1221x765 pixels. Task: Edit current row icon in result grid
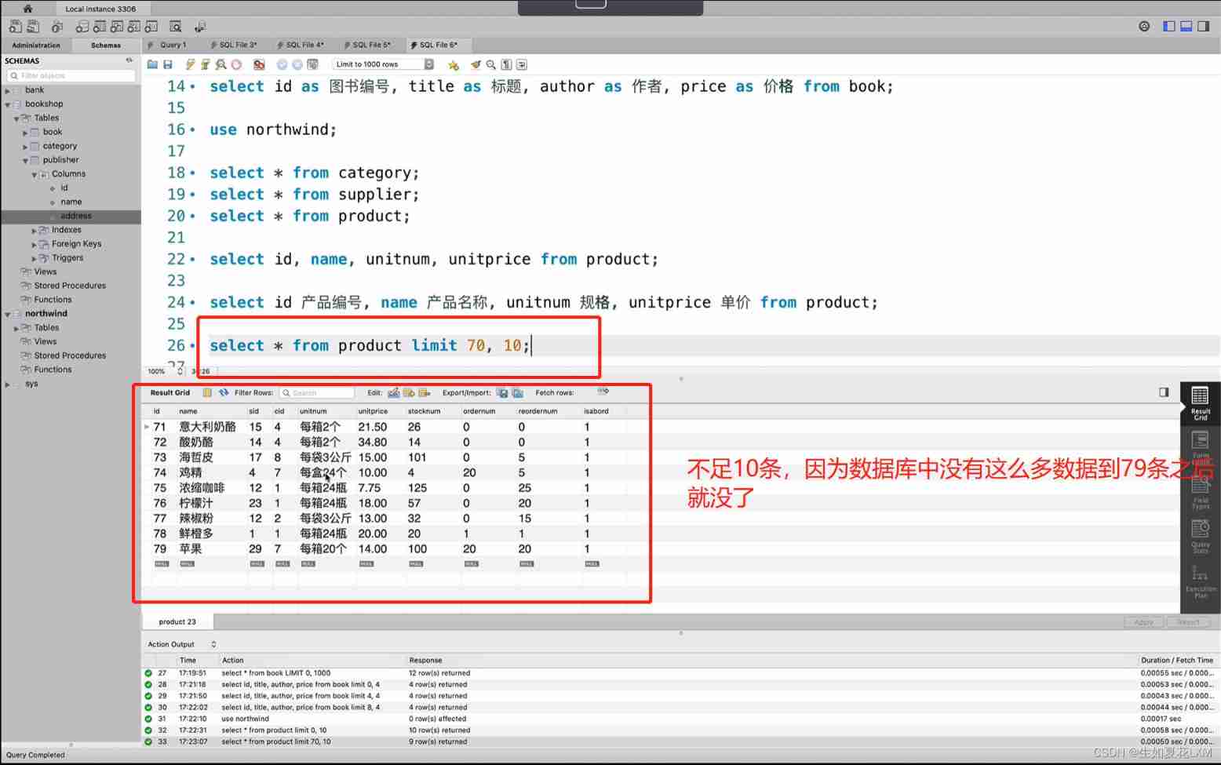coord(394,392)
